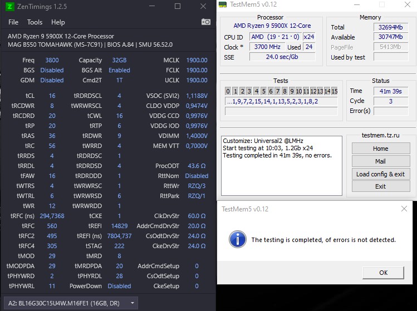Click the blue information icon in dialog
The width and height of the screenshot is (417, 311).
click(x=238, y=239)
